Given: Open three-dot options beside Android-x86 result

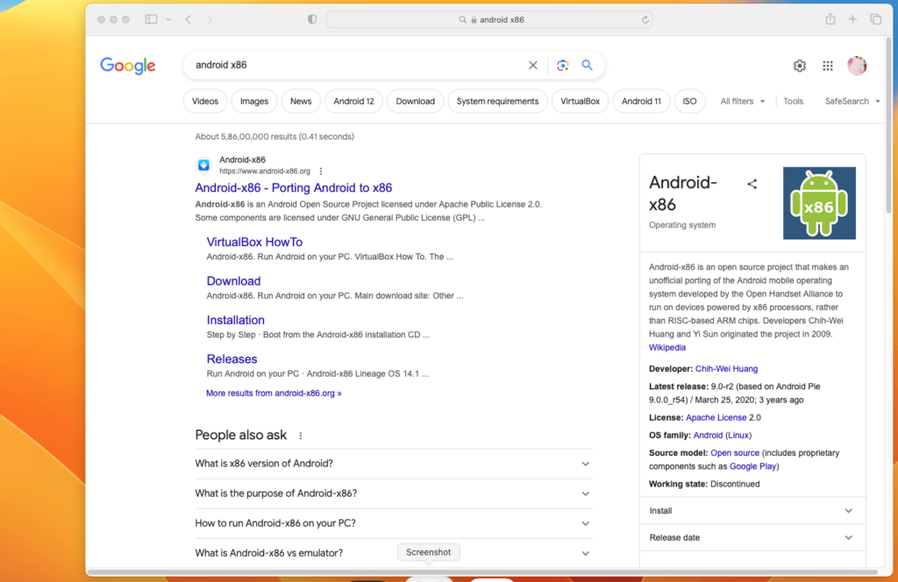Looking at the screenshot, I should coord(320,171).
